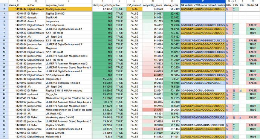Viewport: 260px width, 139px height.
Task: Open the 2 K+ N link in Replica 6 row
Action: 234,91
